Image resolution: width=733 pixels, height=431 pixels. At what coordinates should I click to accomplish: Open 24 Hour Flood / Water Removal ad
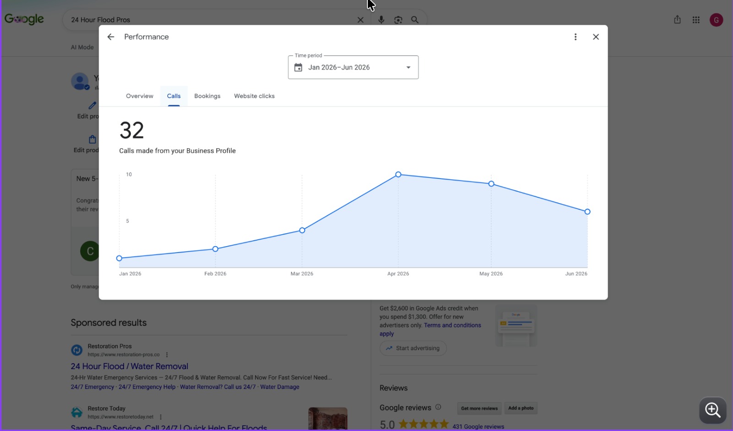[129, 366]
